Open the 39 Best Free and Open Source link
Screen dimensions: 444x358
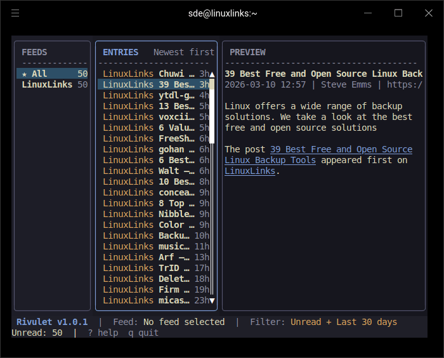tap(341, 149)
